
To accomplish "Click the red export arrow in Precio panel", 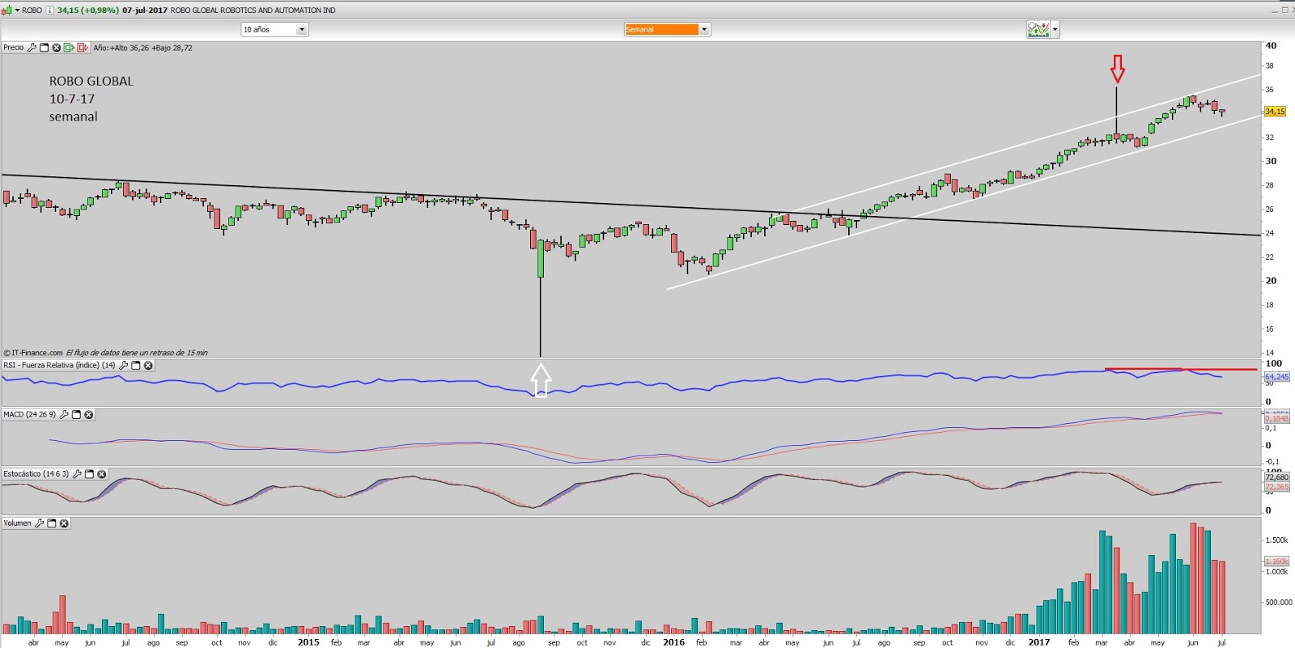I will 83,48.
